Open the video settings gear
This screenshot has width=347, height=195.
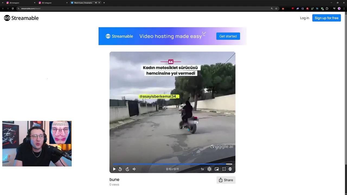pyautogui.click(x=209, y=169)
